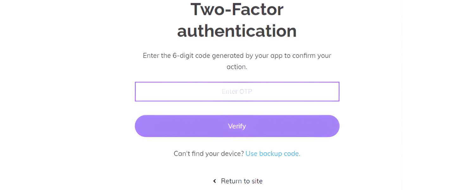Select the Verify label inside the button
This screenshot has height=190, width=475.
click(x=237, y=126)
